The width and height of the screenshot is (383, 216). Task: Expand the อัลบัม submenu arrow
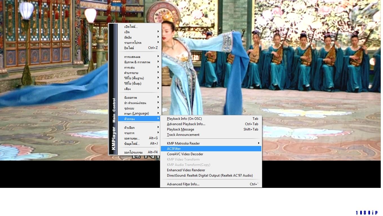158,37
